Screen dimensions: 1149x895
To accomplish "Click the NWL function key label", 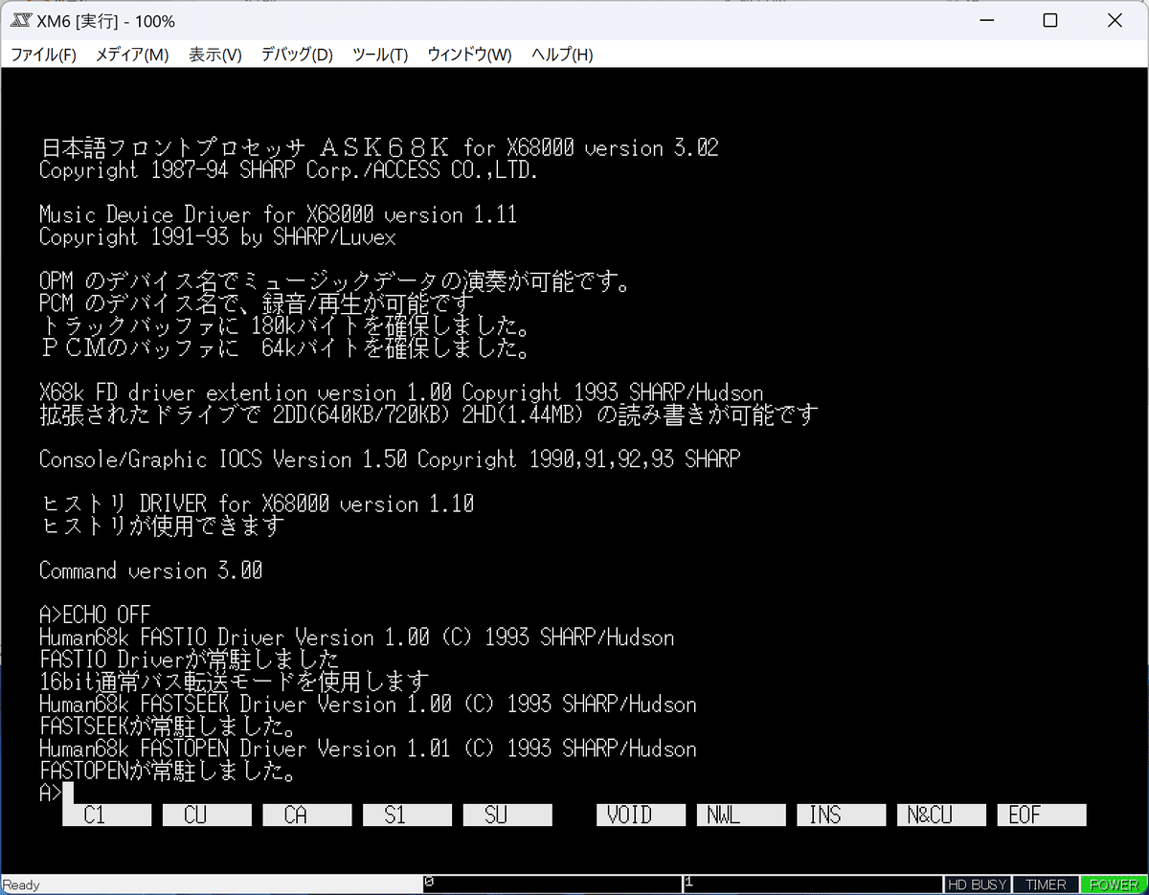I will [x=741, y=815].
